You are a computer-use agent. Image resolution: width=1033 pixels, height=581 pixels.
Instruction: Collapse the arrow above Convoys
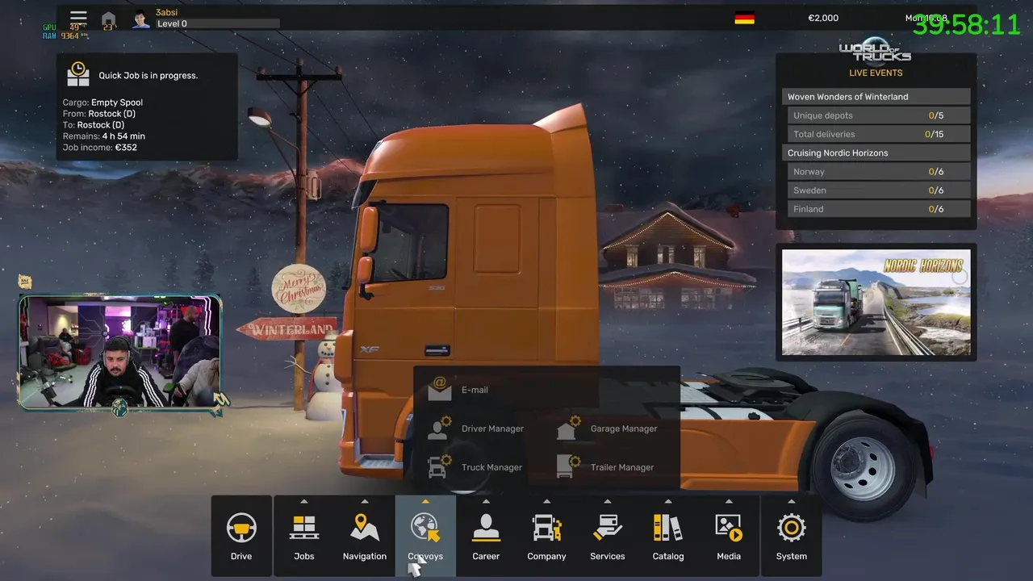[425, 501]
